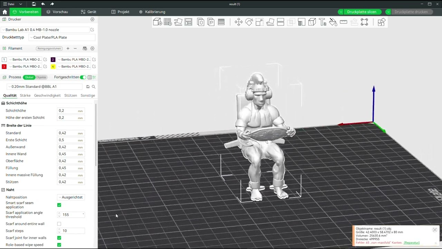The width and height of the screenshot is (442, 249).
Task: Open the Stärke settings tab
Action: (25, 95)
